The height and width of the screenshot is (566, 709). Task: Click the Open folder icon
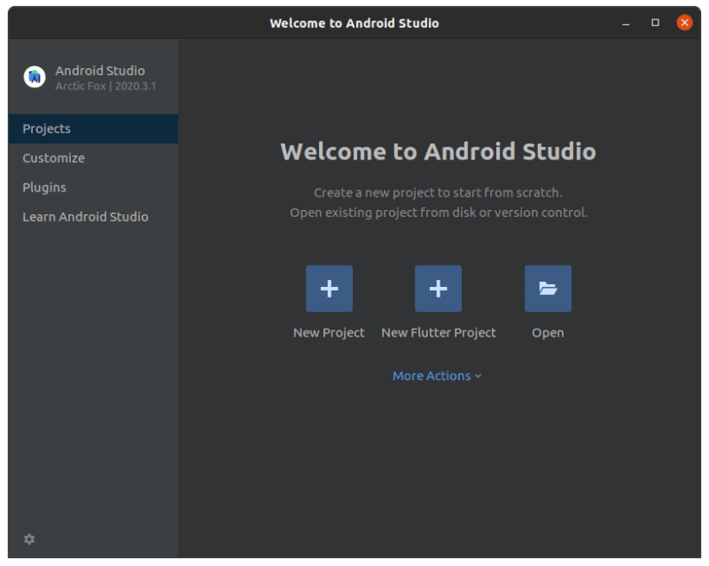pyautogui.click(x=548, y=289)
